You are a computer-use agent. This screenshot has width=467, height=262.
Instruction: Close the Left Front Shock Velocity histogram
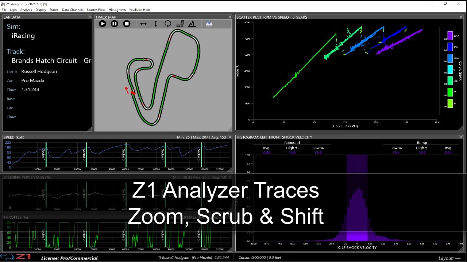pyautogui.click(x=461, y=137)
